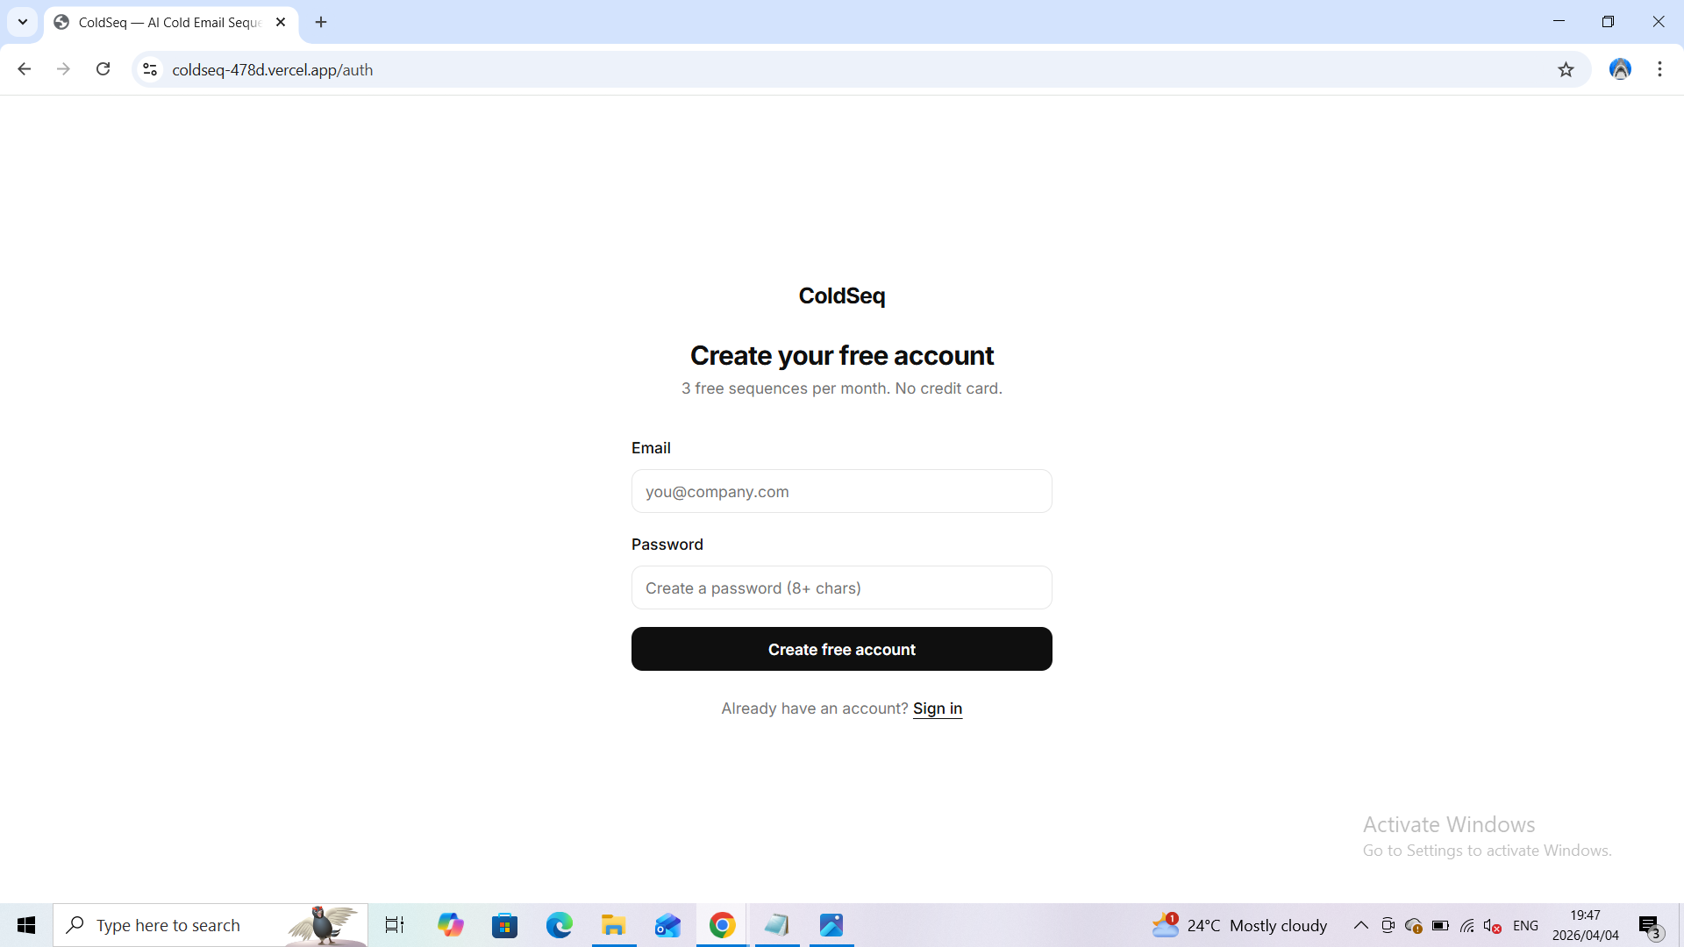1684x947 pixels.
Task: Focus the Password input field
Action: tap(841, 587)
